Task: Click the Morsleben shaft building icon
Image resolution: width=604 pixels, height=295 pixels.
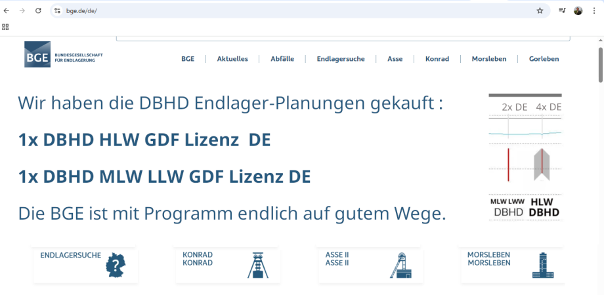Action: coord(542,265)
